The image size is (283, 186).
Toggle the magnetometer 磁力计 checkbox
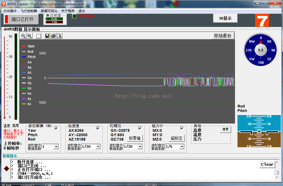coord(182,128)
